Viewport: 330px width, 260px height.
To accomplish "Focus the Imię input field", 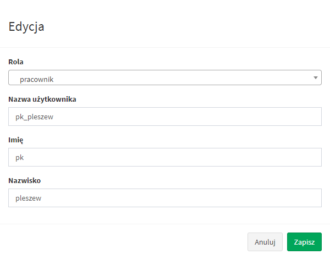I will 165,158.
